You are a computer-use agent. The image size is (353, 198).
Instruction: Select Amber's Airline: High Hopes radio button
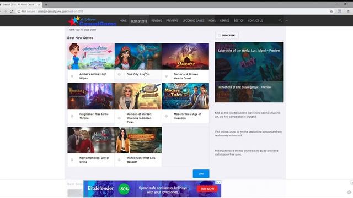coord(72,76)
